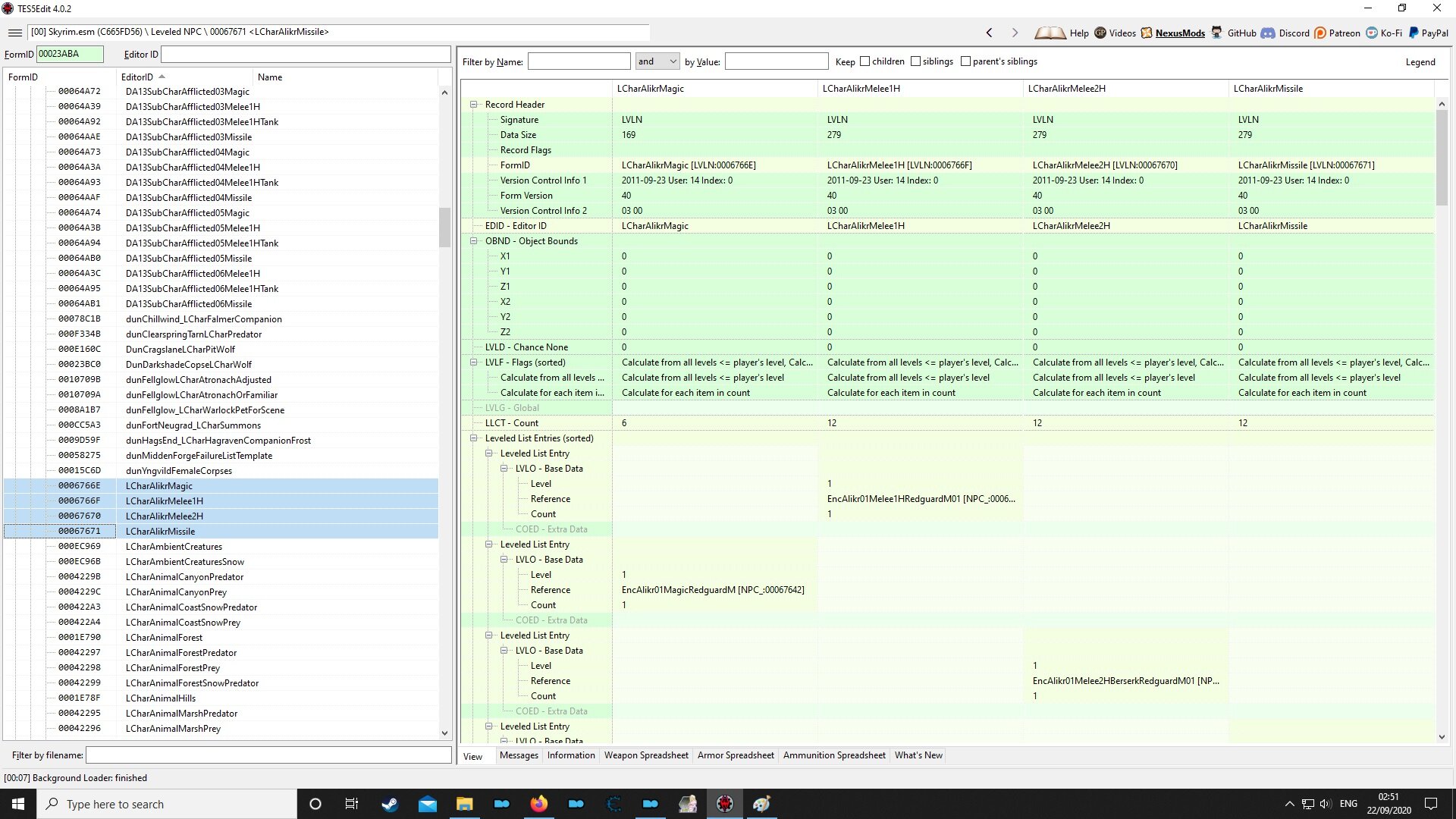
Task: Collapse the second Leveled List Entry node
Action: (489, 544)
